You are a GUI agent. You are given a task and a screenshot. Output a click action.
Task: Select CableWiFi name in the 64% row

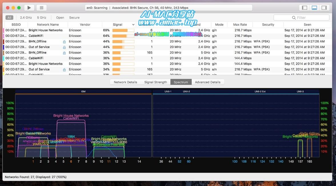click(36, 36)
